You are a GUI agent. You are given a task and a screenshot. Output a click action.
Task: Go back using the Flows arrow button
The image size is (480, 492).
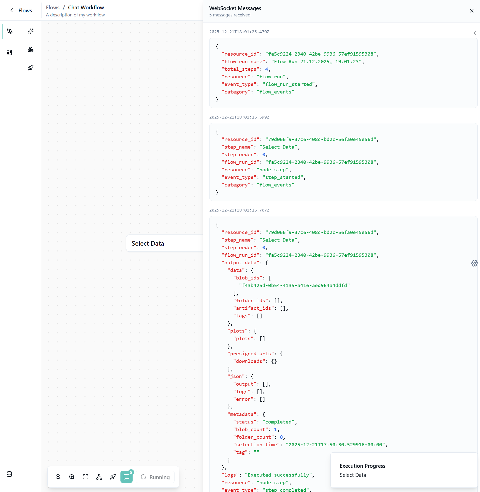[x=21, y=10]
